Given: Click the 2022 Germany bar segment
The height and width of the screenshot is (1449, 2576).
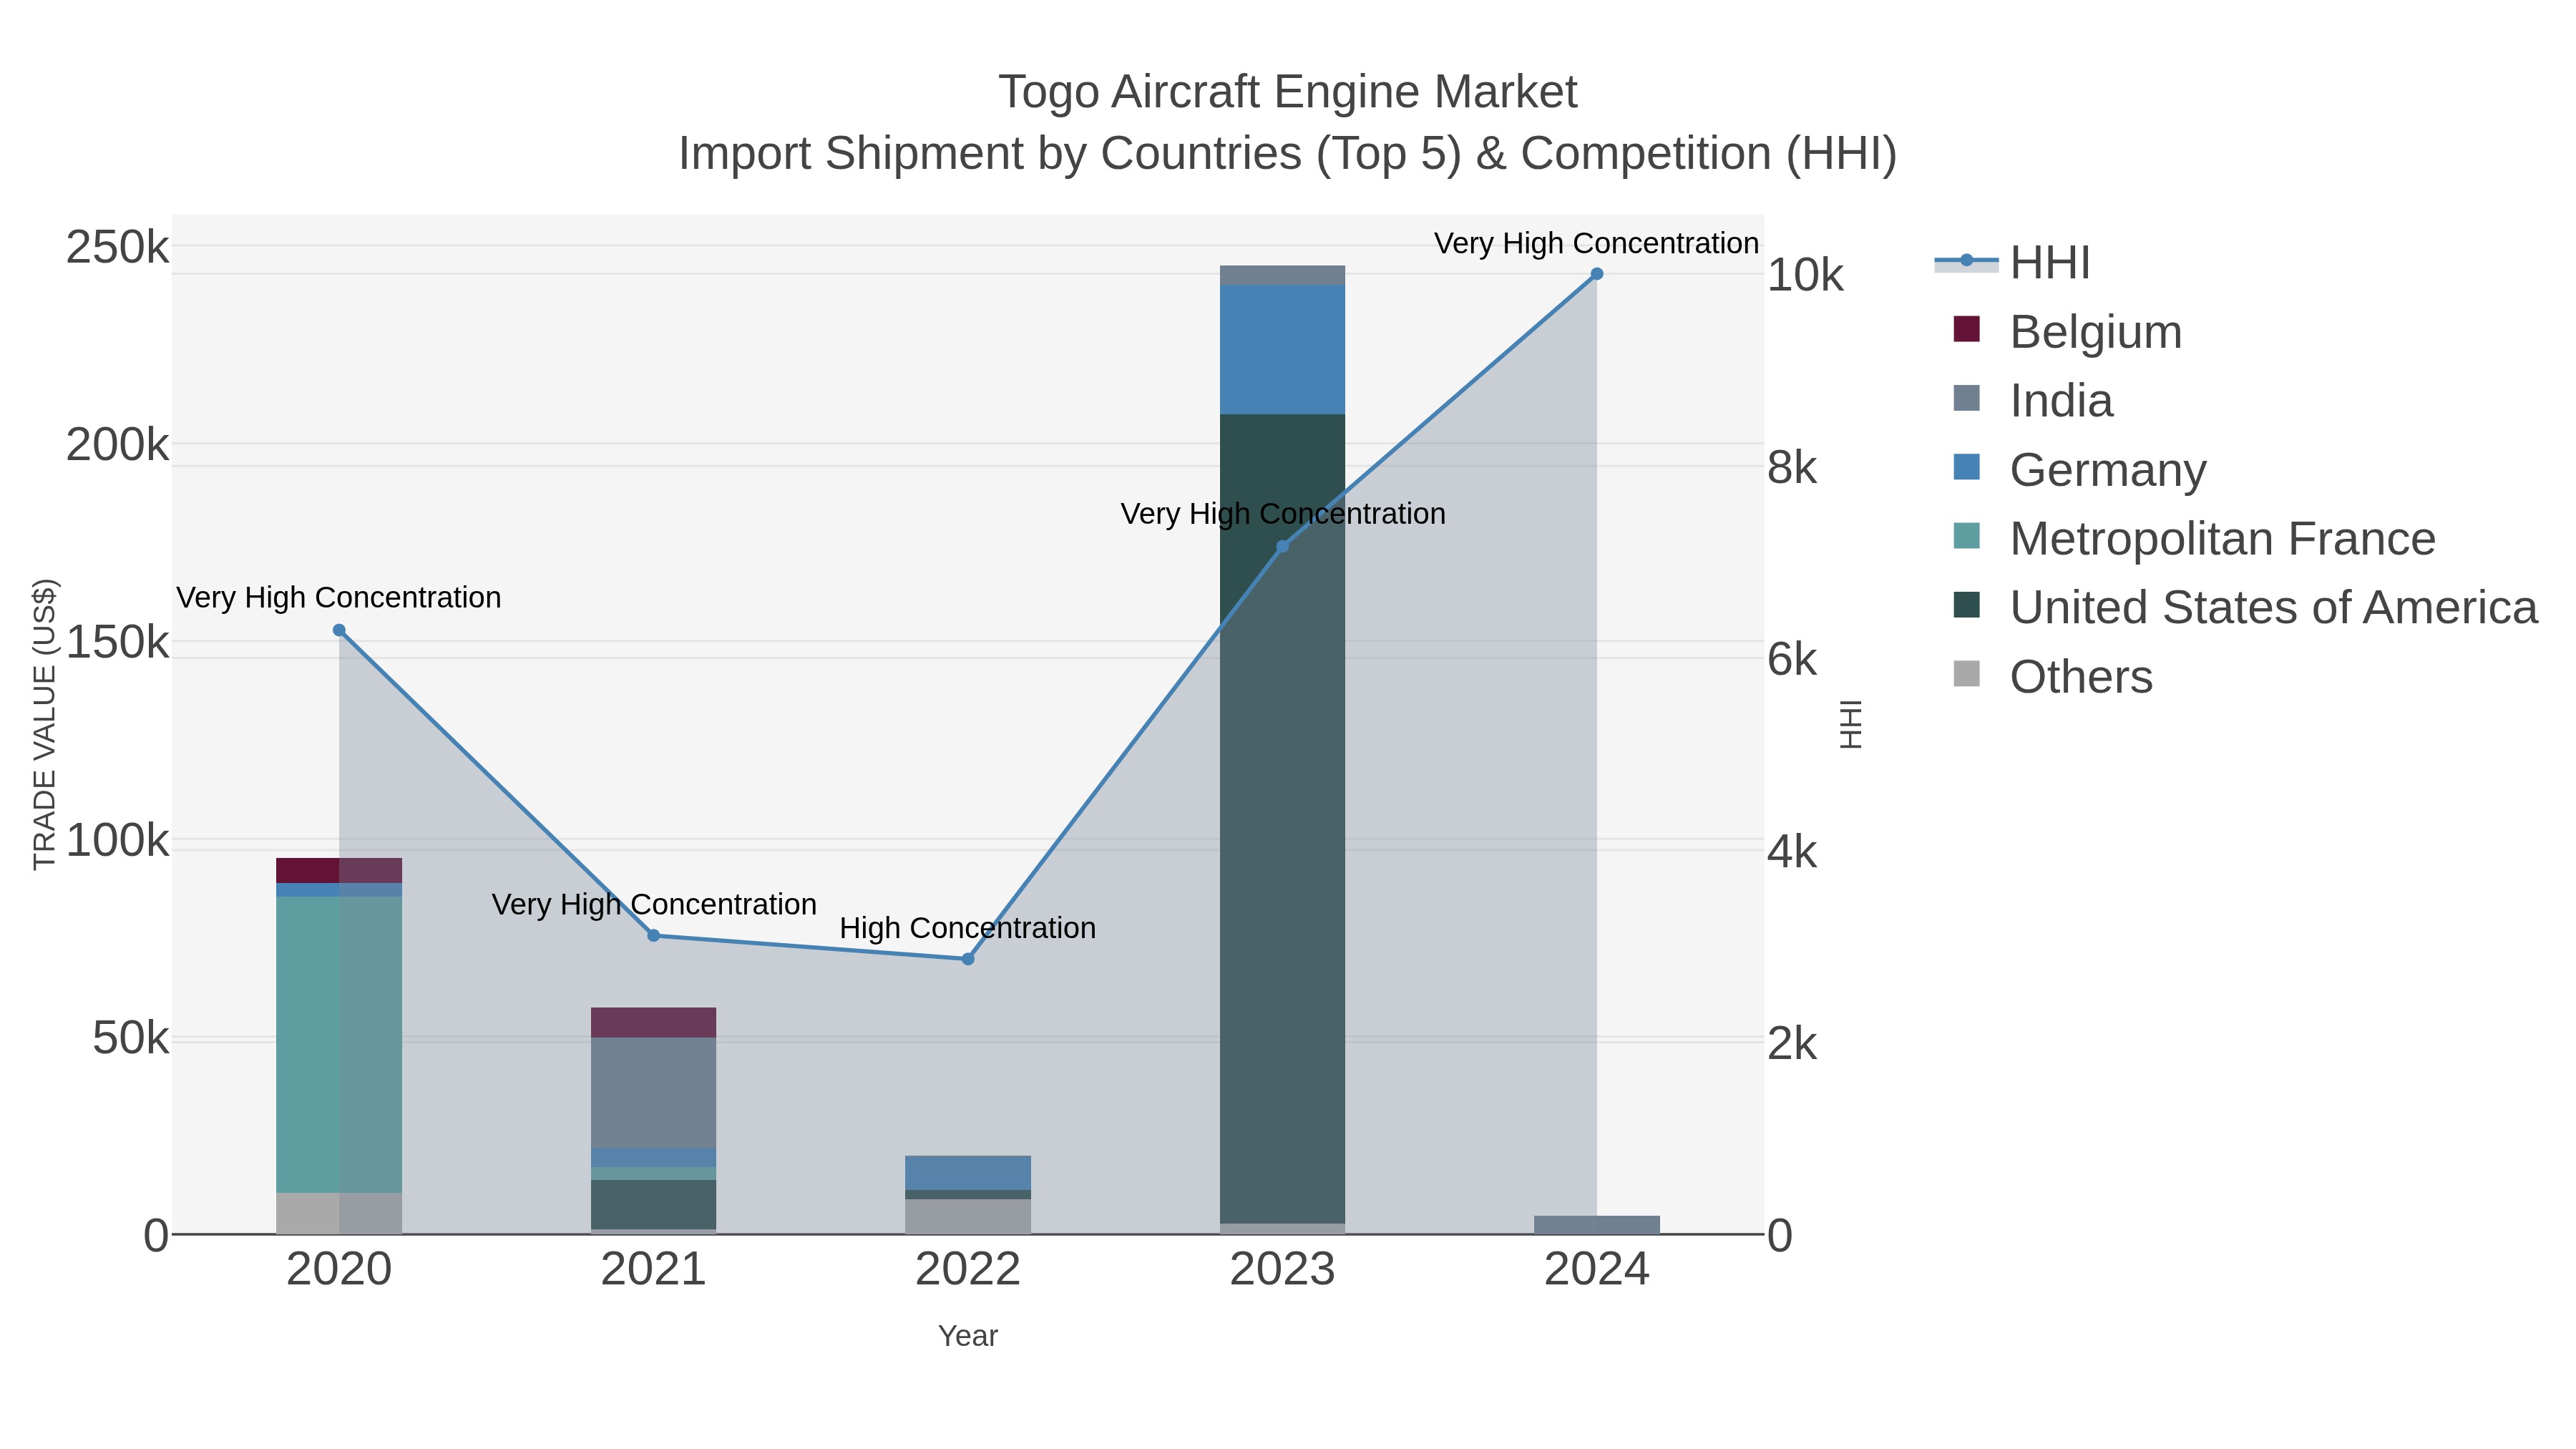Looking at the screenshot, I should [968, 1173].
